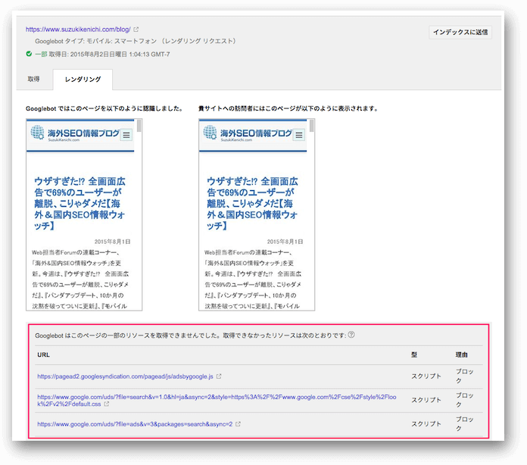Click スクリプト in file=search row
527x465 pixels.
point(426,400)
